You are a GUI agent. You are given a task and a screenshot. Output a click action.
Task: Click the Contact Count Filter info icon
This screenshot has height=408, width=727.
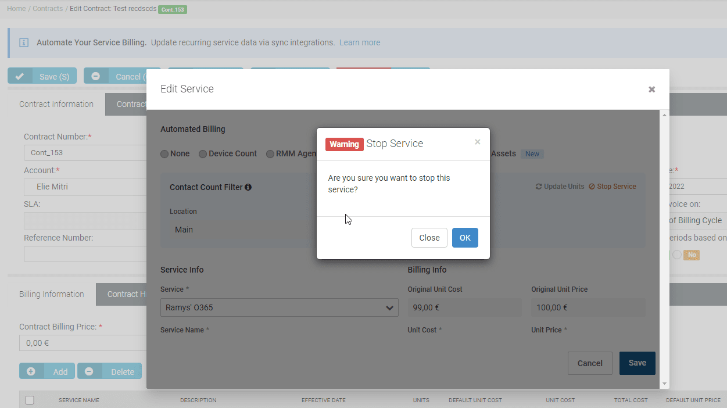point(248,187)
